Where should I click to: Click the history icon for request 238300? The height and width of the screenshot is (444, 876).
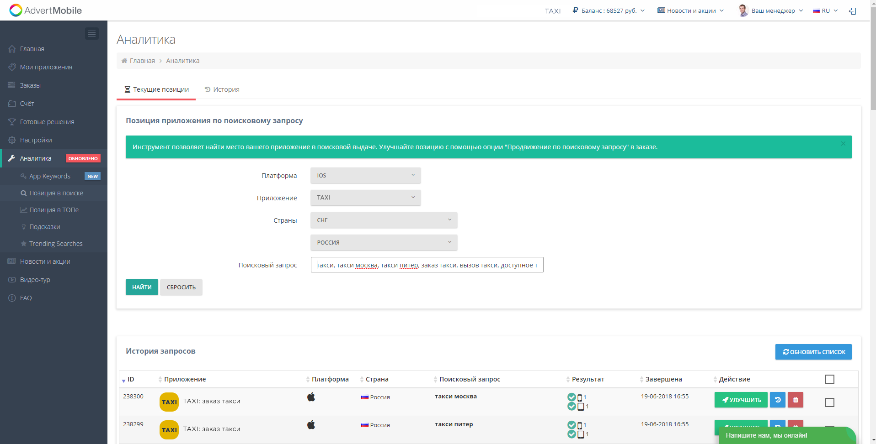[777, 400]
